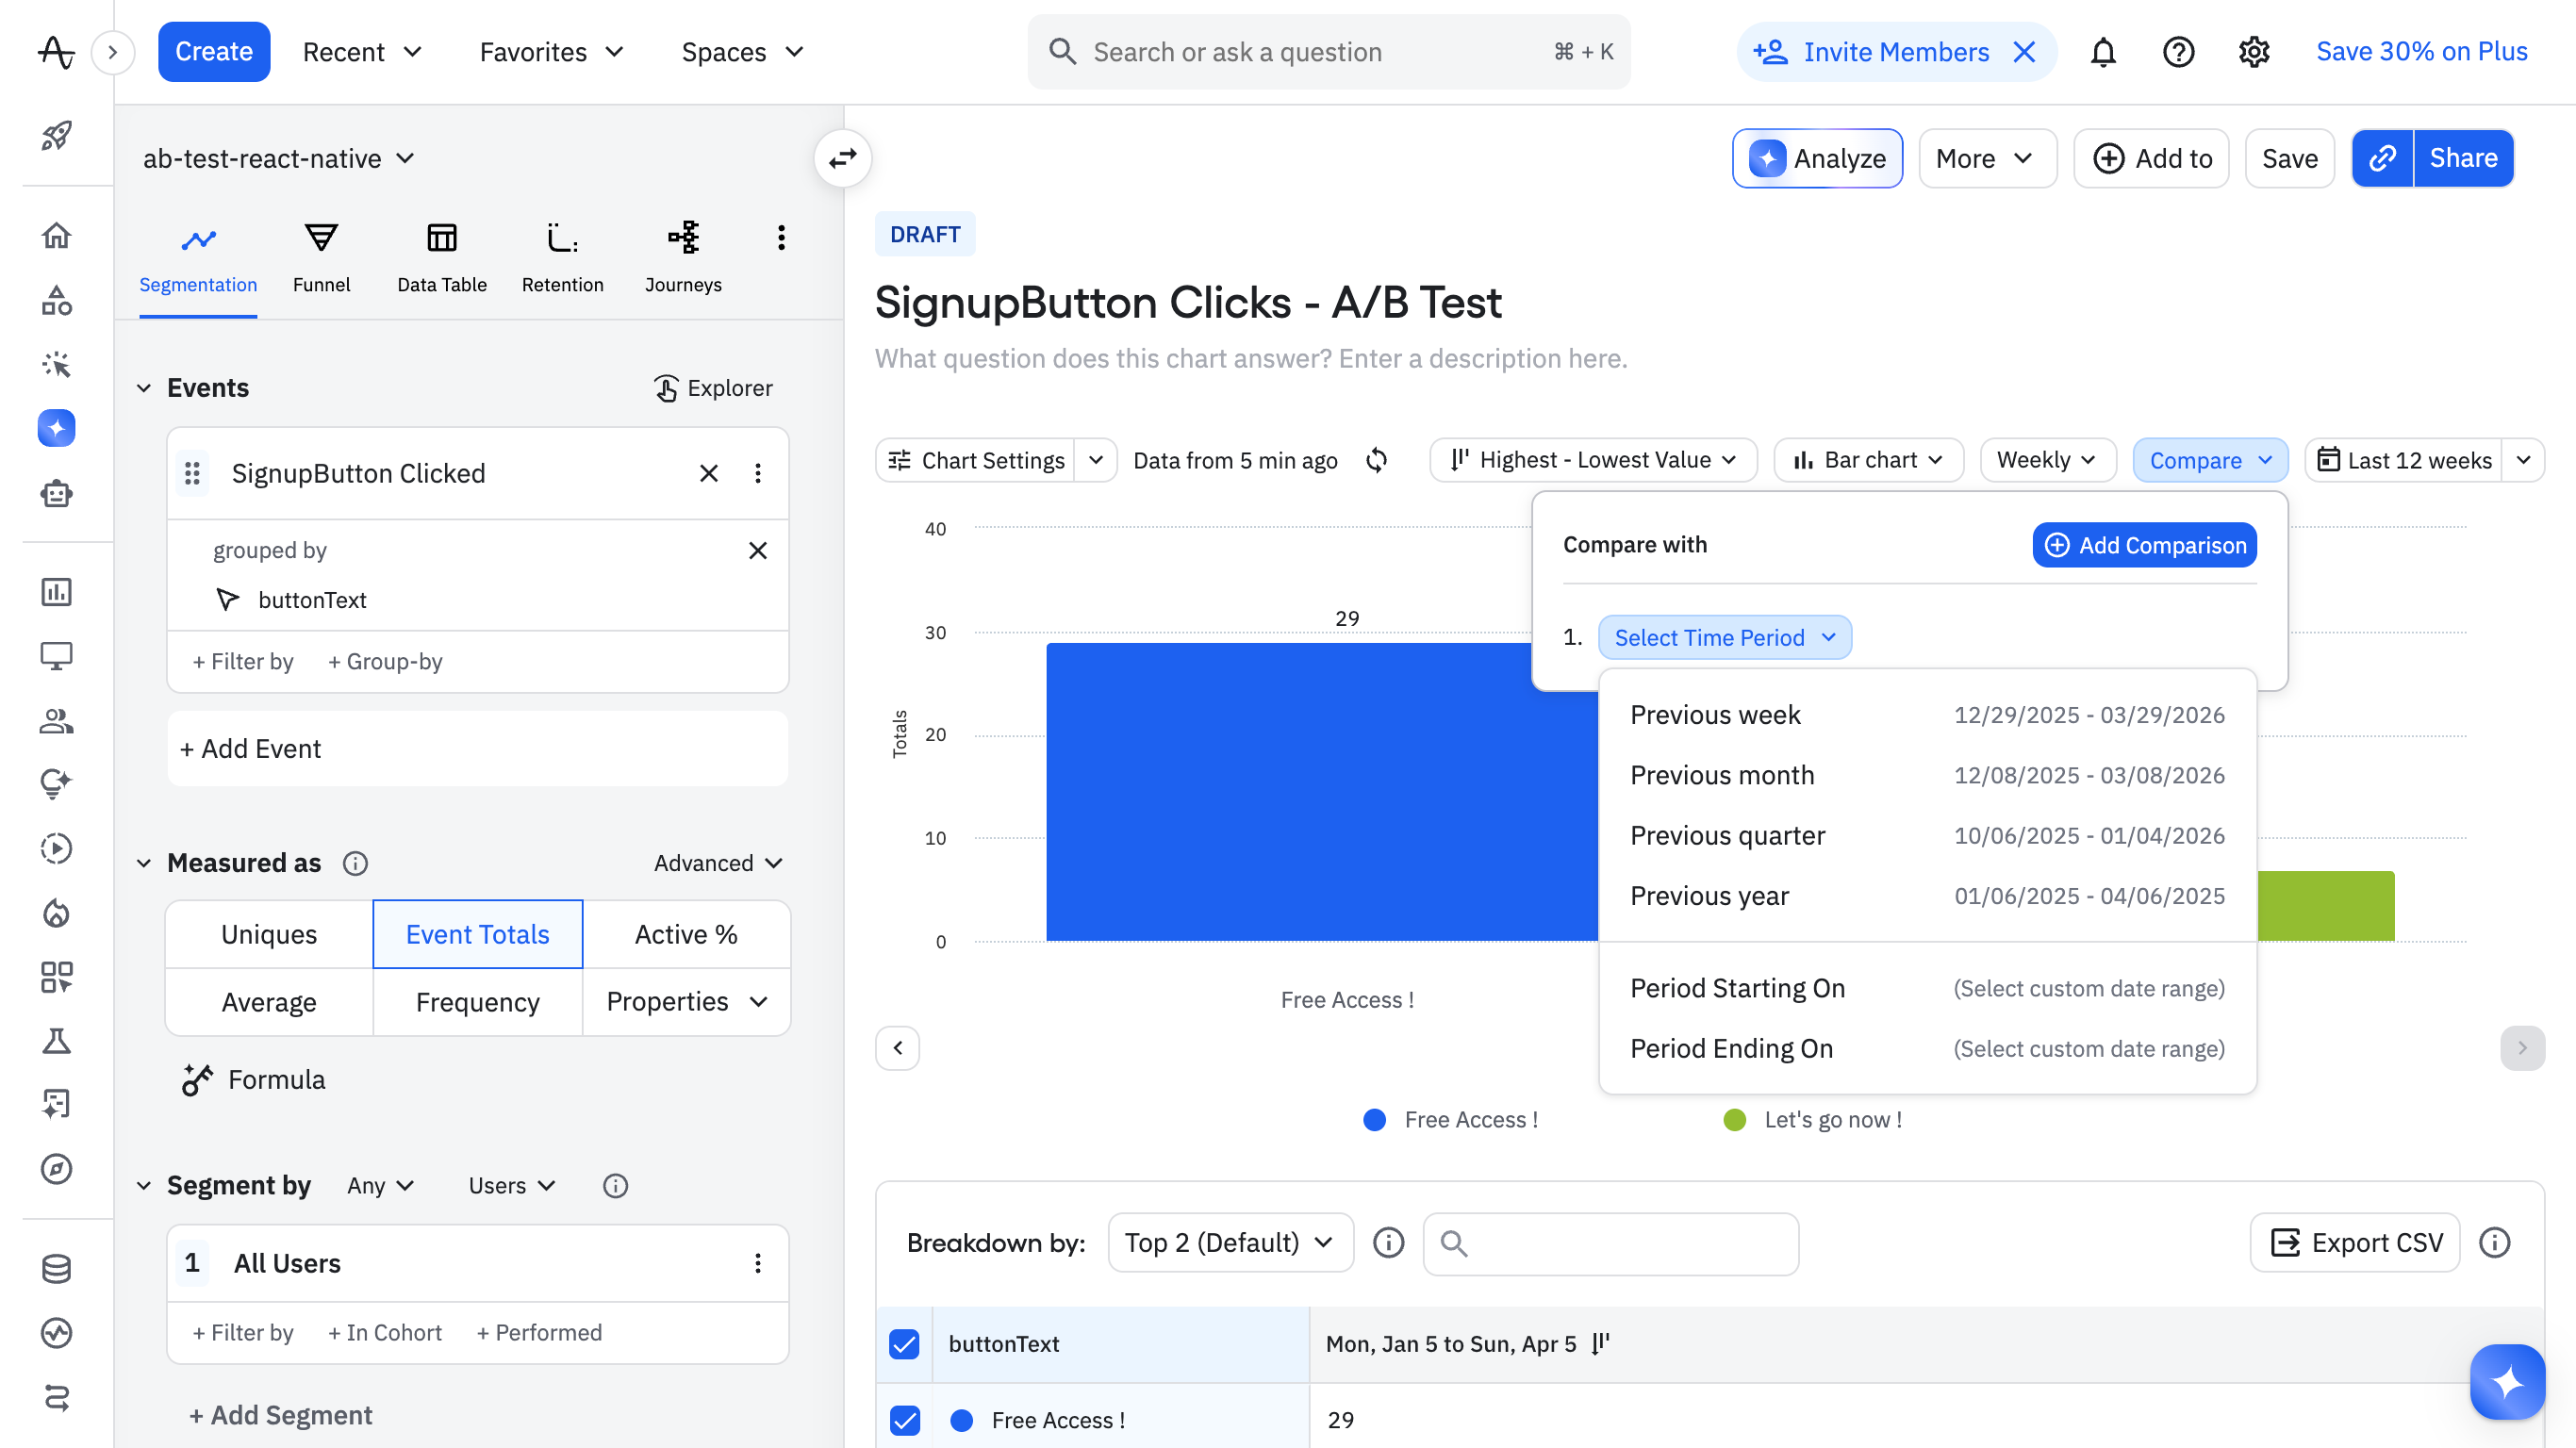The image size is (2576, 1448).
Task: Switch to the Retention tab
Action: click(562, 257)
